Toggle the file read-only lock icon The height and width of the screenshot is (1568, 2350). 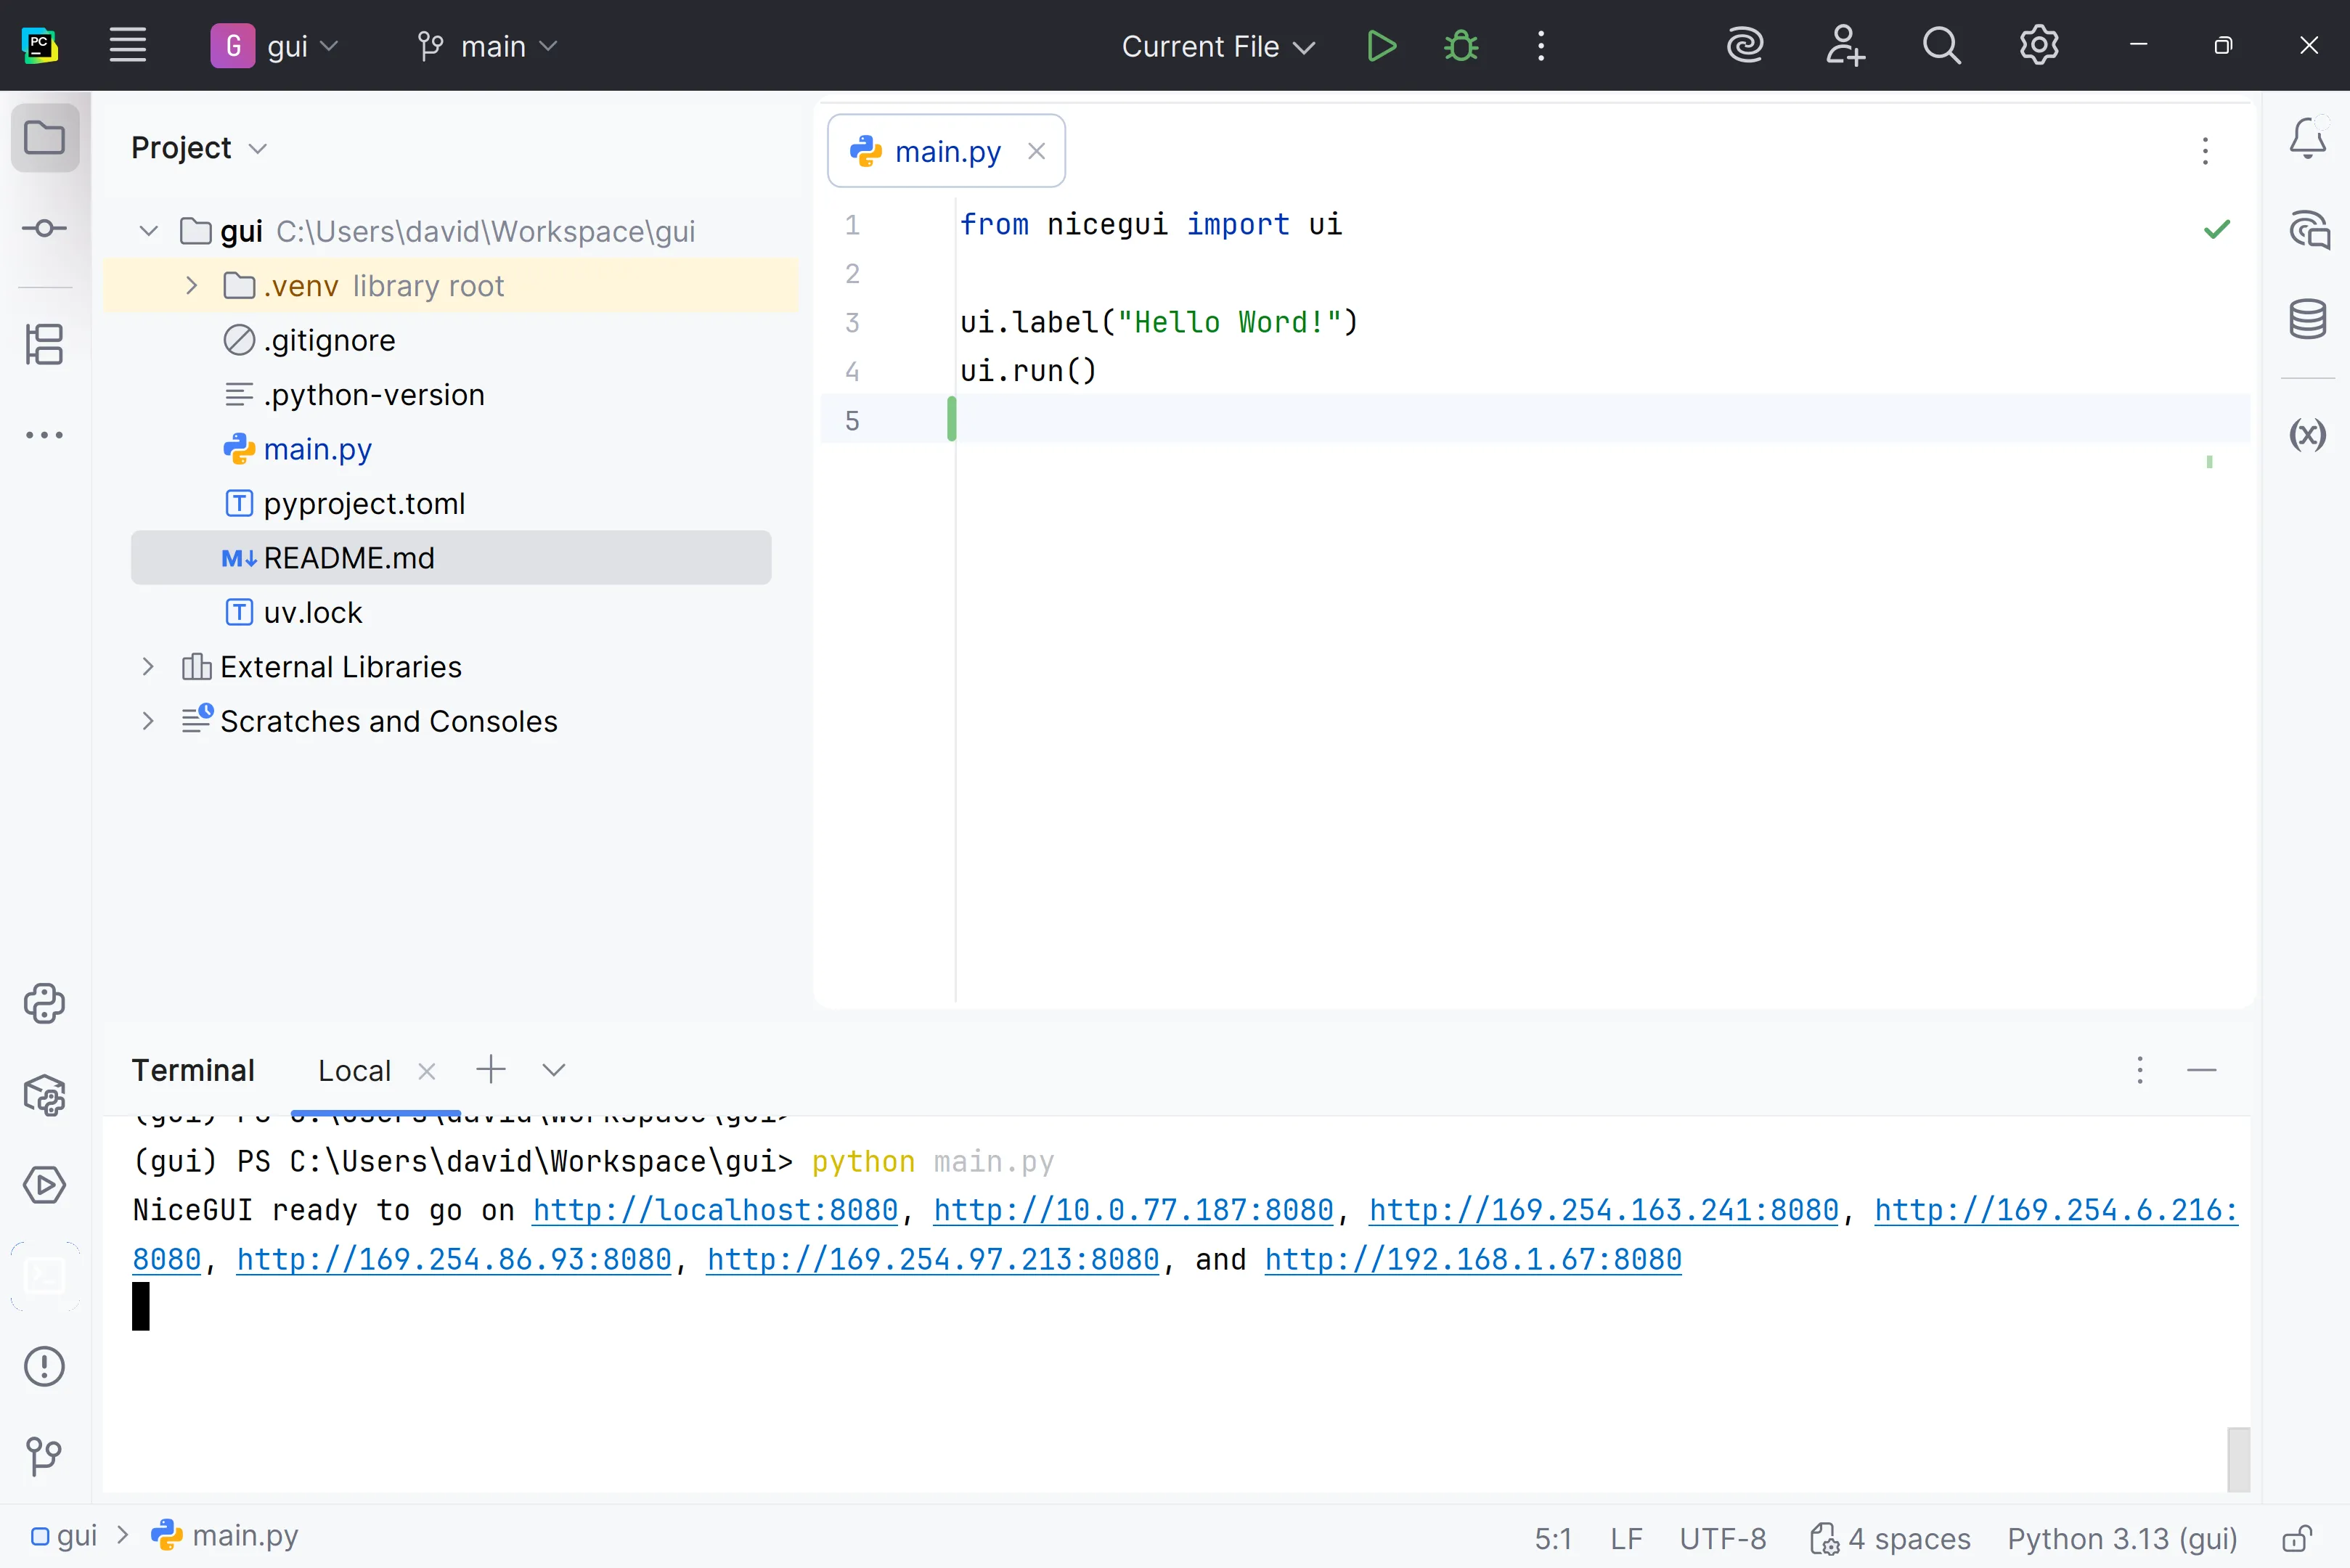tap(2297, 1538)
